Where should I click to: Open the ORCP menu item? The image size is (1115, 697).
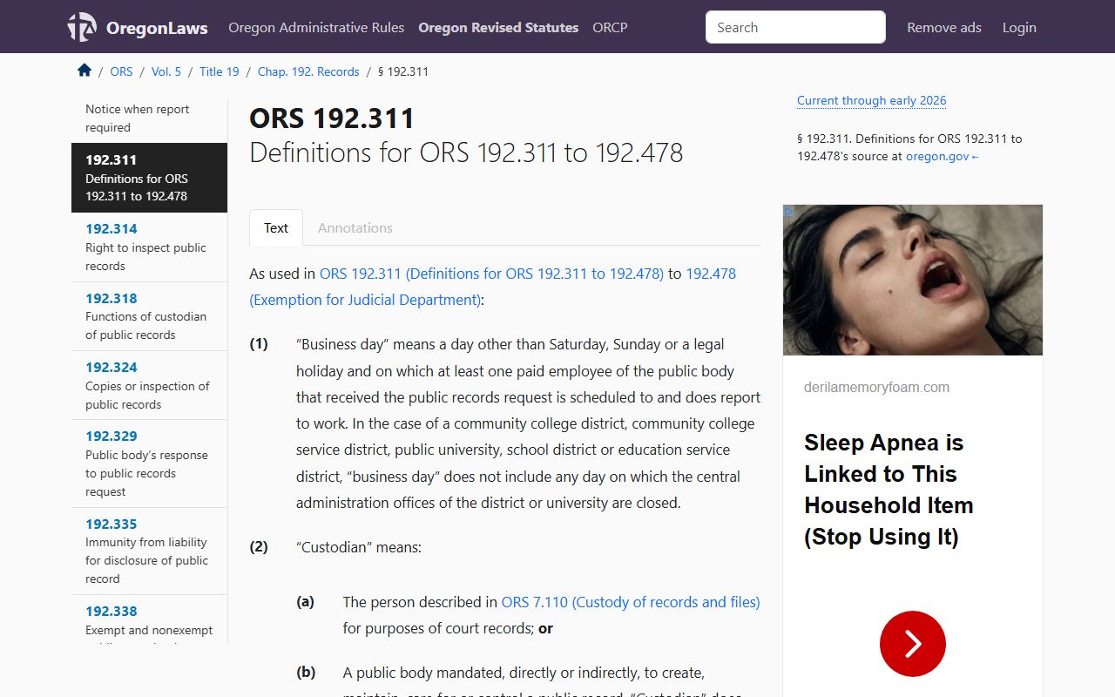point(610,27)
